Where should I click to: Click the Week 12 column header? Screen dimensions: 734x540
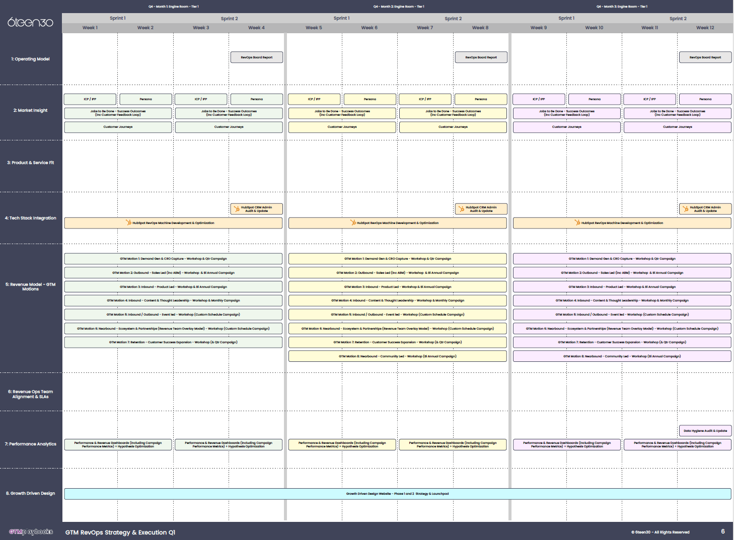(705, 28)
